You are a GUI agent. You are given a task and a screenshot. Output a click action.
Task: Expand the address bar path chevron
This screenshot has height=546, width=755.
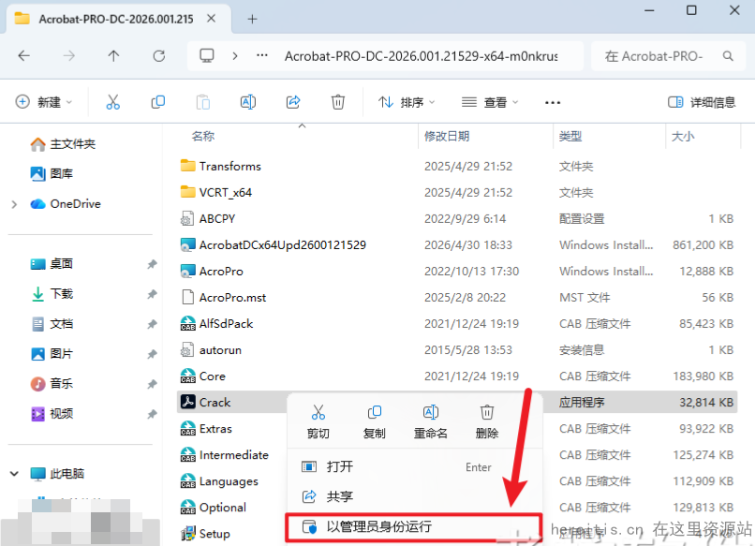235,56
